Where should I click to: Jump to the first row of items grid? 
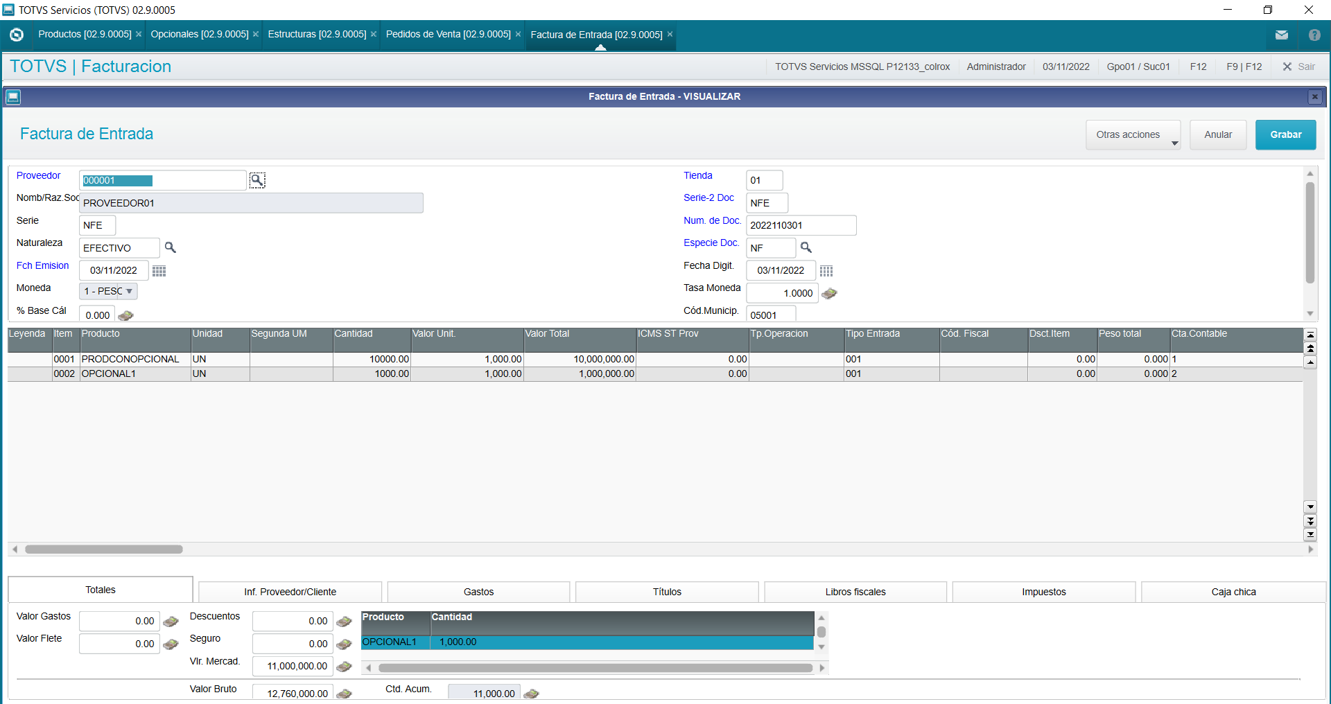[1310, 335]
